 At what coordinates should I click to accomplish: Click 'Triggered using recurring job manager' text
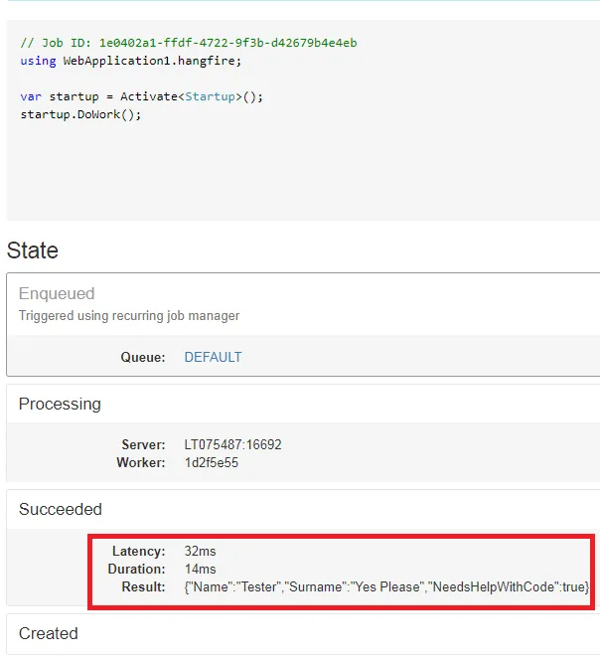[129, 316]
